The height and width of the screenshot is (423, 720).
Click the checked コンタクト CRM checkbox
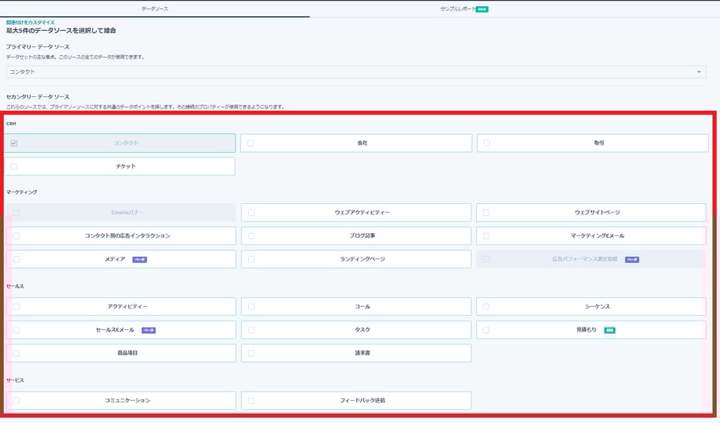tap(14, 143)
